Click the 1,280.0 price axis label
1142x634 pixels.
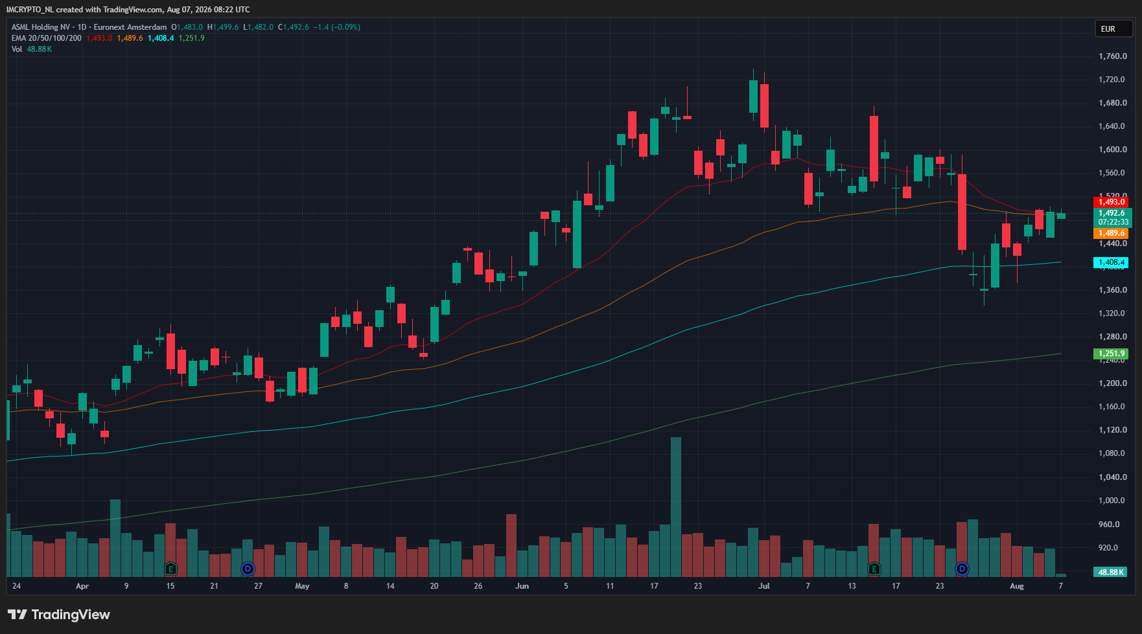point(1113,337)
